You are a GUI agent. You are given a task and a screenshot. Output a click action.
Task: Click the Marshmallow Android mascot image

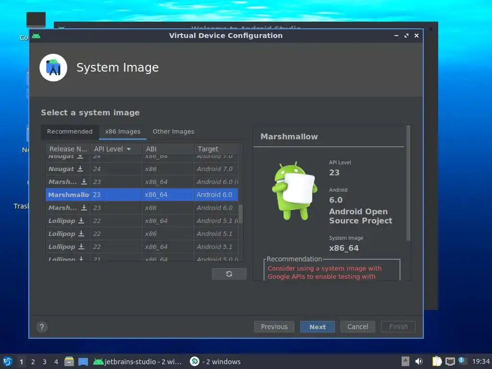click(294, 190)
